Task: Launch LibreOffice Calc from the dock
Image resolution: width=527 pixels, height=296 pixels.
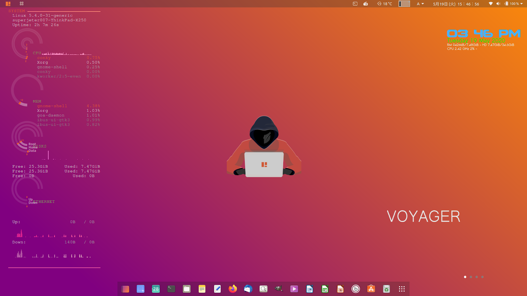Action: pyautogui.click(x=325, y=289)
